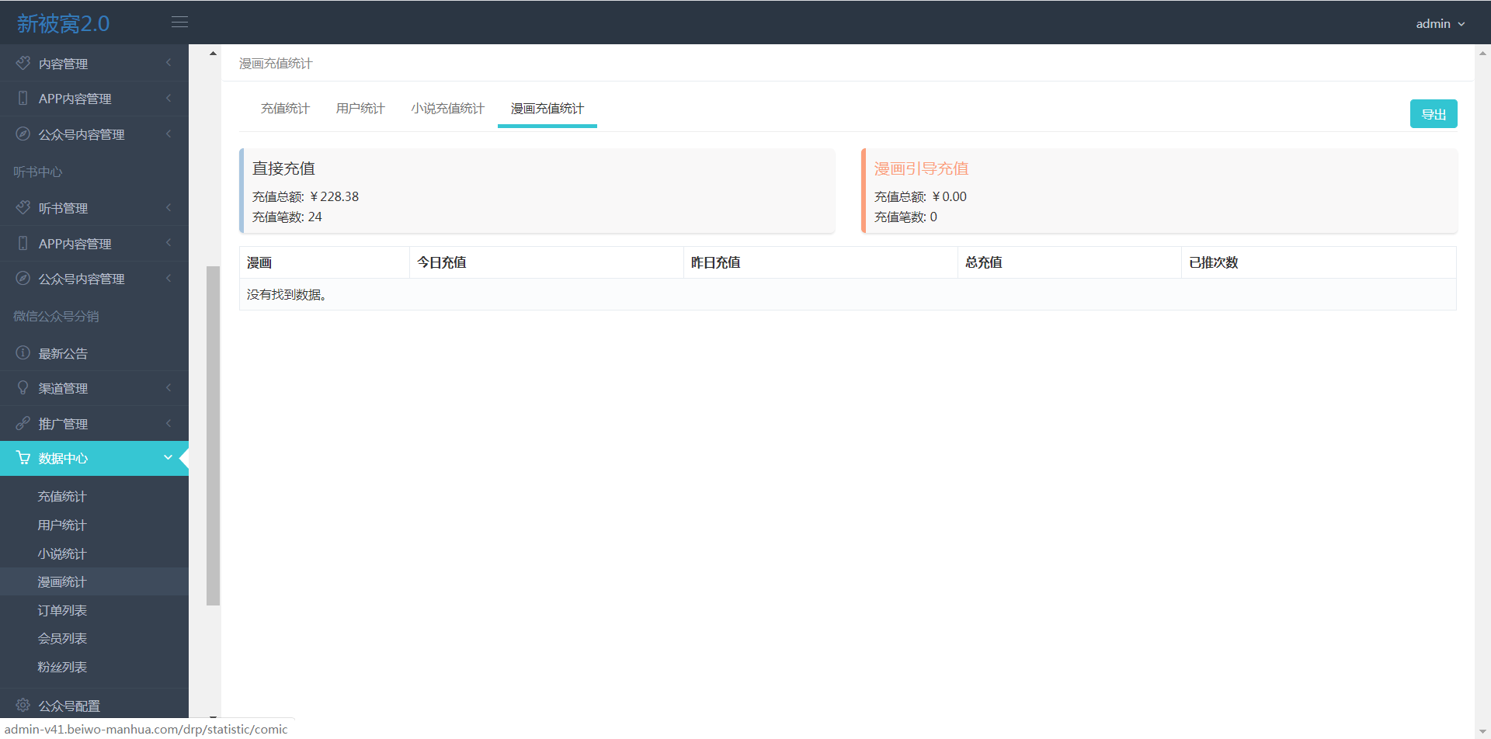Click the sidebar scrollbar thumb
Viewport: 1491px width, 739px height.
[x=213, y=435]
